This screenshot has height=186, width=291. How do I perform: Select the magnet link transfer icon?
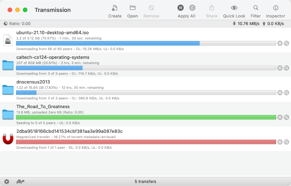tap(8, 139)
